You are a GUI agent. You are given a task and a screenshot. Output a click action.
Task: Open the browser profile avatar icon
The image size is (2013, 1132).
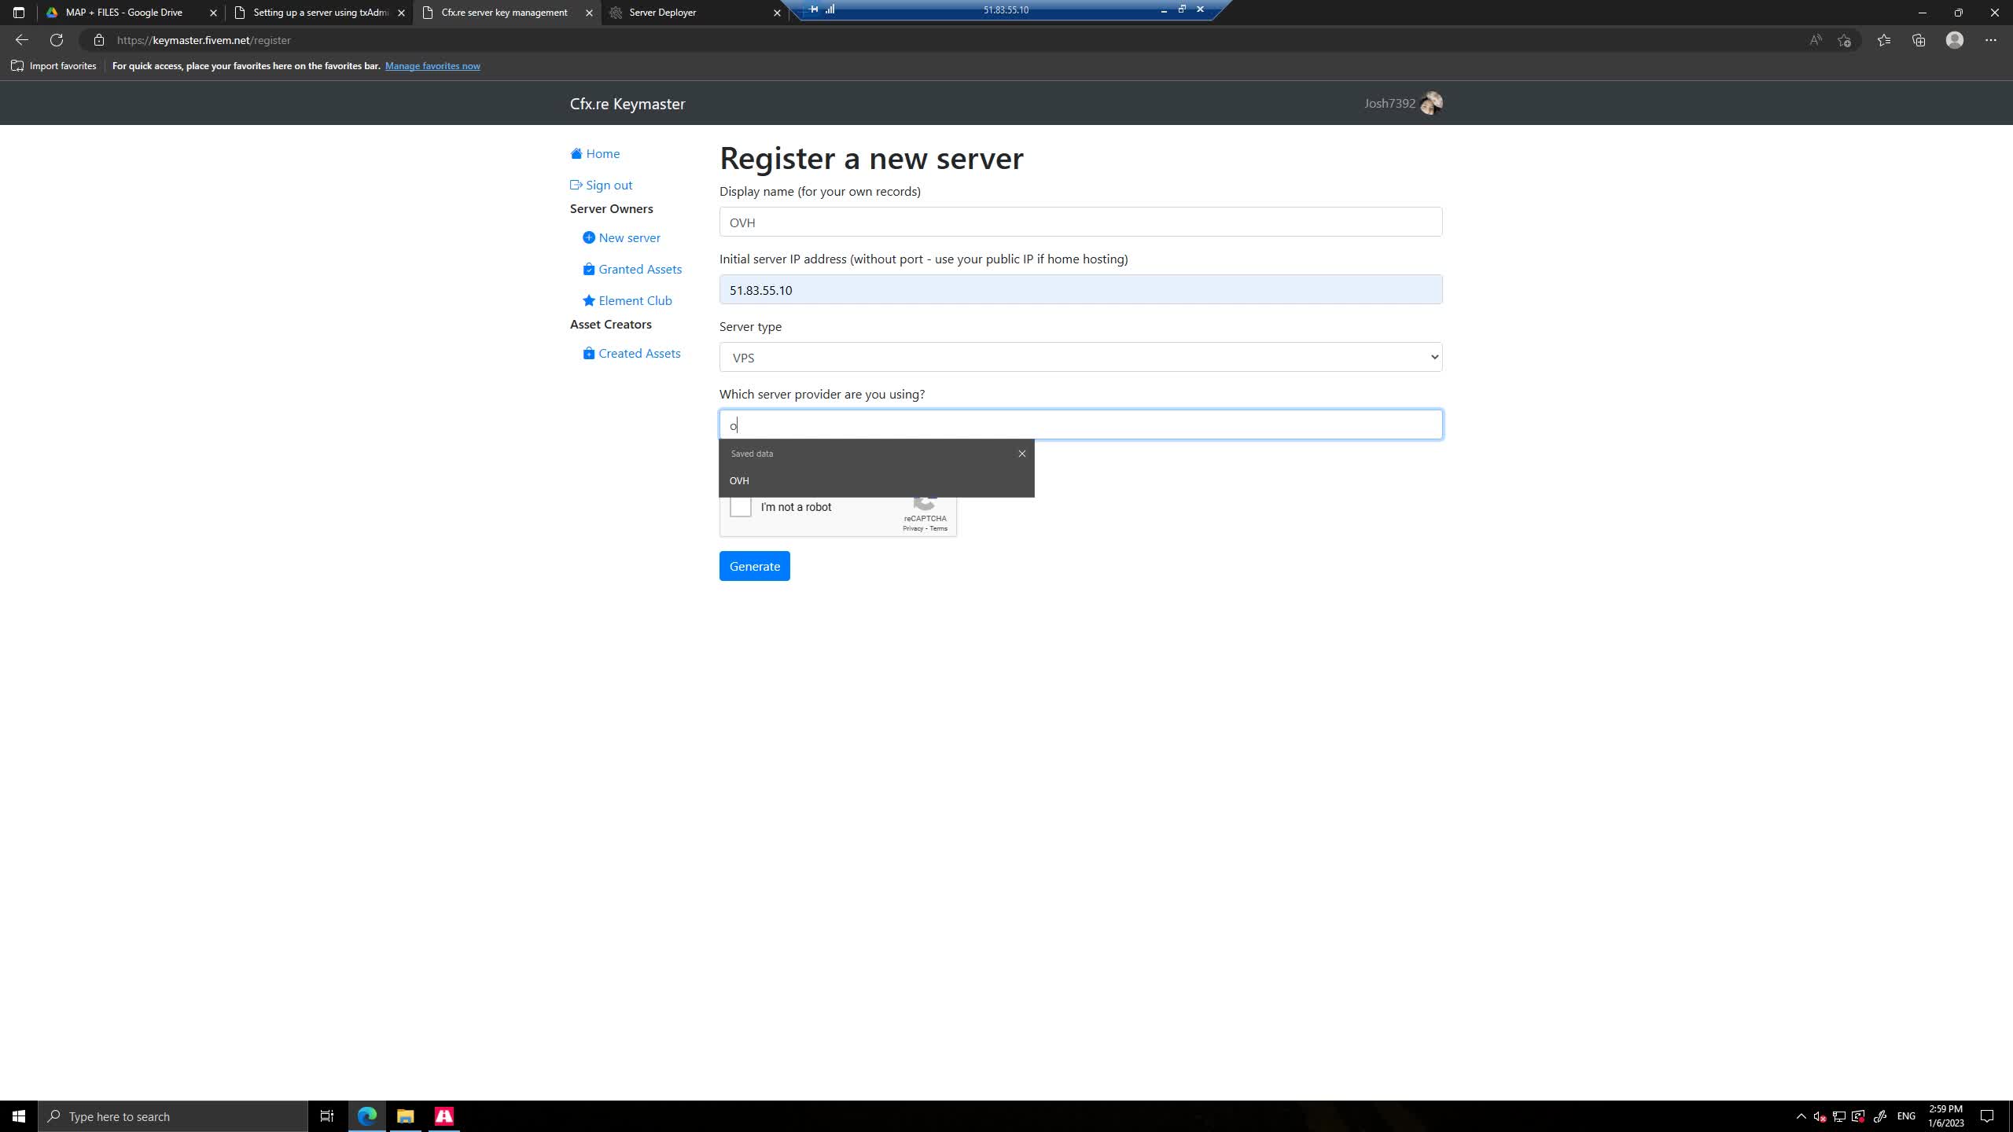pos(1955,39)
